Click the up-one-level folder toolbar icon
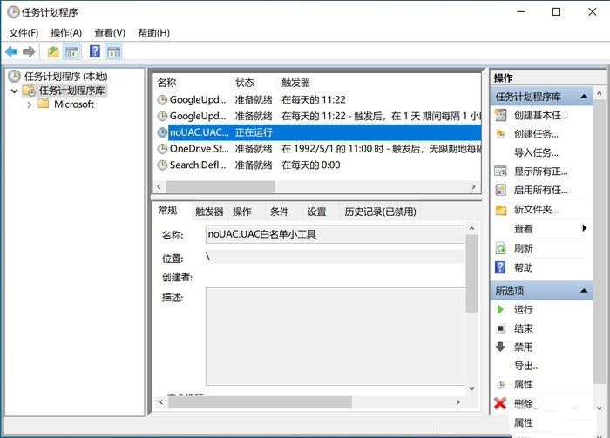Image resolution: width=610 pixels, height=438 pixels. pyautogui.click(x=53, y=52)
